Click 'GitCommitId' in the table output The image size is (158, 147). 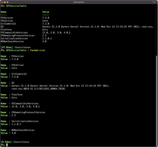(x=8, y=24)
